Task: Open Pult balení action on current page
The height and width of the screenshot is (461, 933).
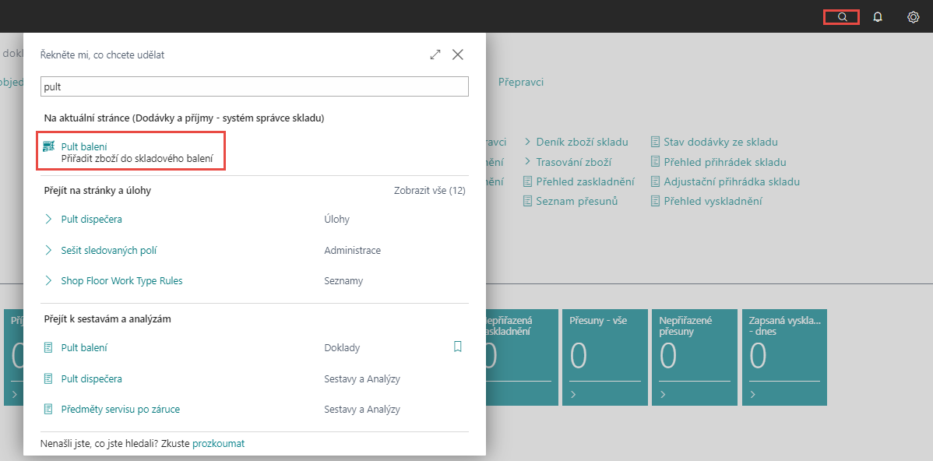Action: (x=84, y=146)
